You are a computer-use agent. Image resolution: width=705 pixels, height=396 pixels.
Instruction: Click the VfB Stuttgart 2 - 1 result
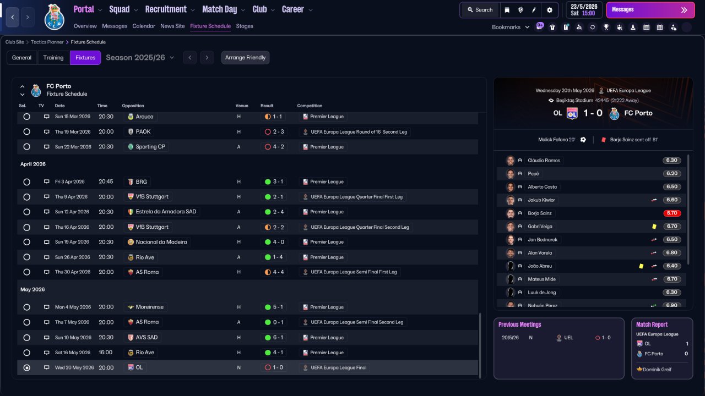(x=273, y=197)
